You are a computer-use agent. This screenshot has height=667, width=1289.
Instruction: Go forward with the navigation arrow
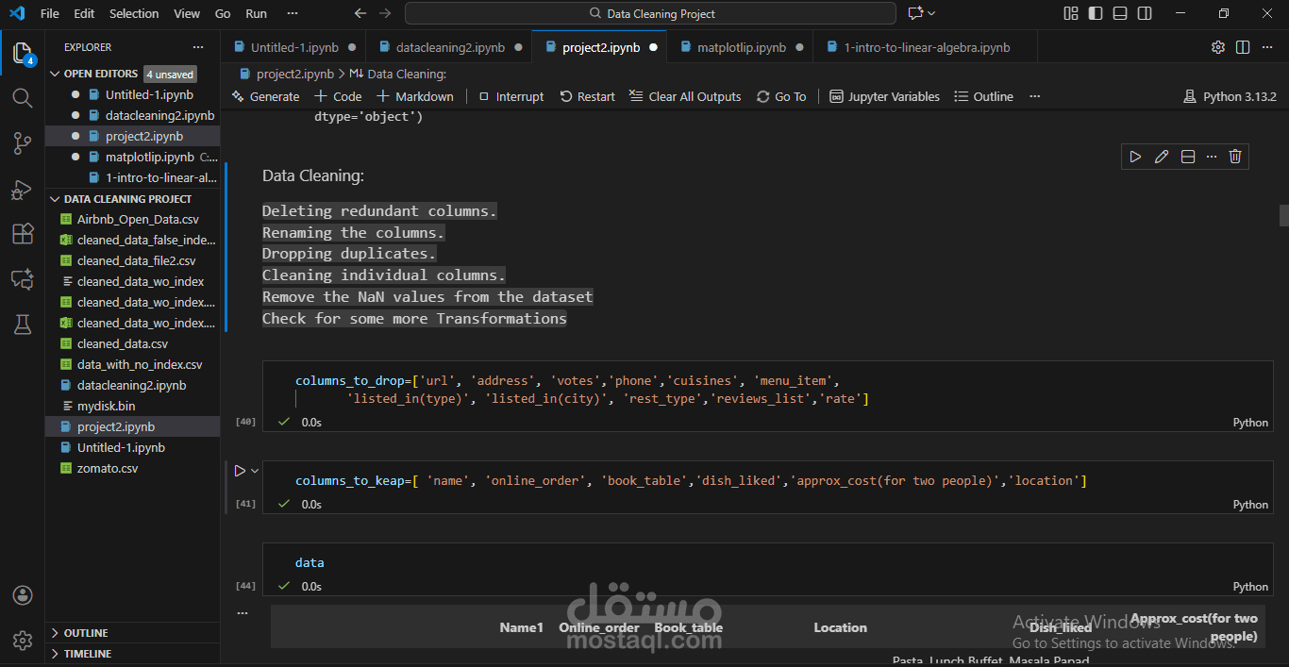[x=384, y=13]
